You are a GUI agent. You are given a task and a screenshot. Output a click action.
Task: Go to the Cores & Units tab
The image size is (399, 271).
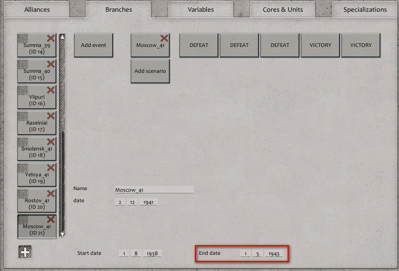coord(283,10)
